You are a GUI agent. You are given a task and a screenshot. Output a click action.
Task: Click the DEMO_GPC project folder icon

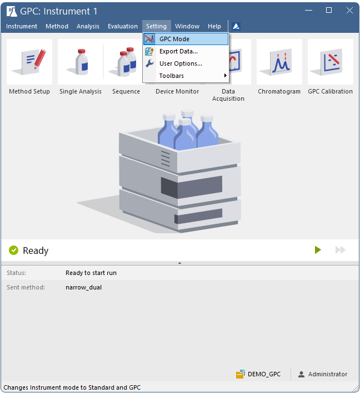(x=241, y=374)
